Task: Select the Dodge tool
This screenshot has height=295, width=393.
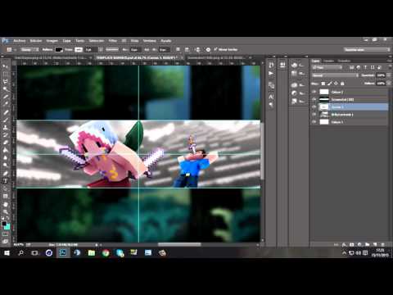Action: [5, 165]
